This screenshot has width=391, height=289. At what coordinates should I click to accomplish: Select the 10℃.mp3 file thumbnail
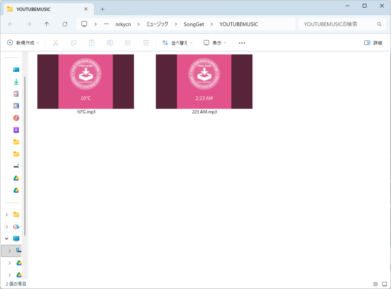pyautogui.click(x=86, y=82)
